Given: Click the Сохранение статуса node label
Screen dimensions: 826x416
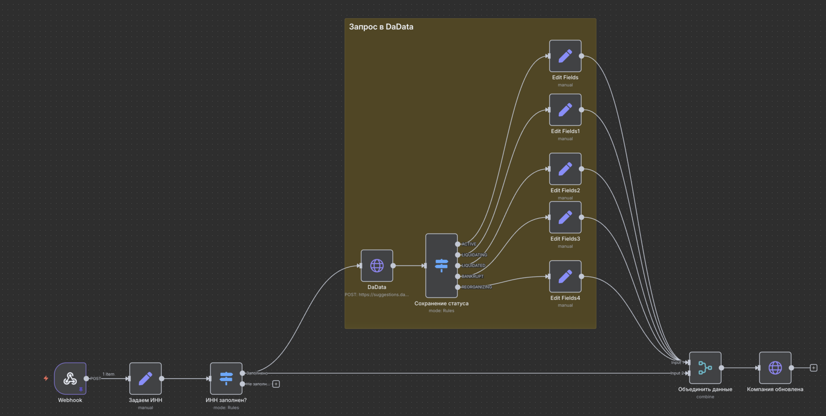Looking at the screenshot, I should click(x=442, y=303).
